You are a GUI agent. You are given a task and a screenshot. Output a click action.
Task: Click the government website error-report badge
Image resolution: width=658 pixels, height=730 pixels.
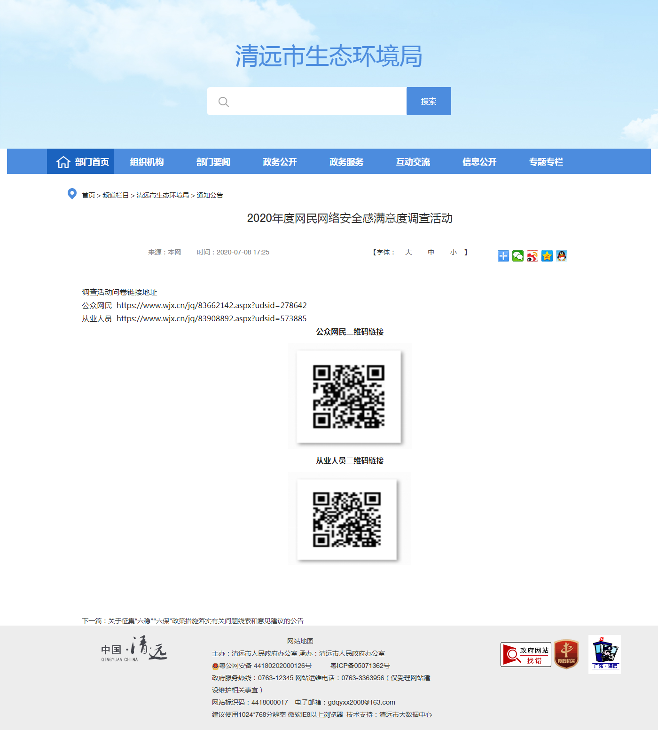(x=526, y=654)
